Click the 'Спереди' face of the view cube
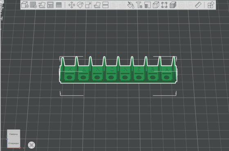The width and height of the screenshot is (229, 151). [x=13, y=143]
